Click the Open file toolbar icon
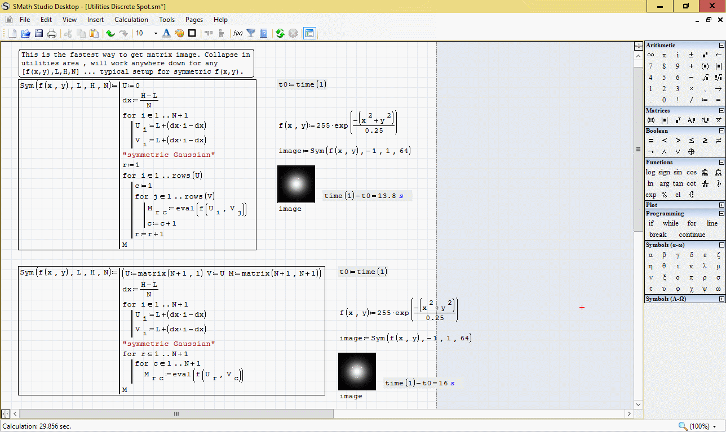Image resolution: width=726 pixels, height=432 pixels. [25, 34]
